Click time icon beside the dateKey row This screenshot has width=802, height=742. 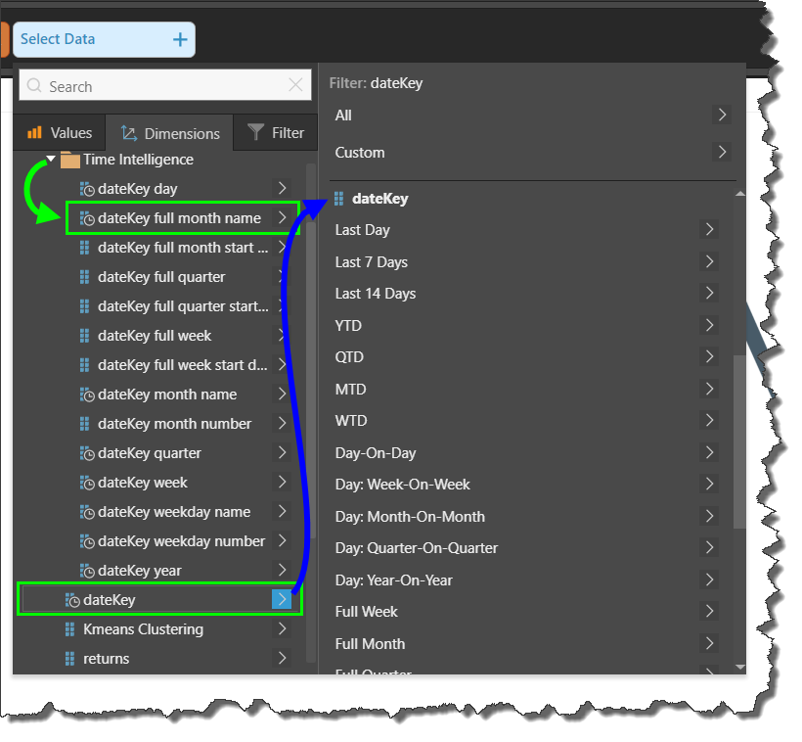(x=72, y=600)
